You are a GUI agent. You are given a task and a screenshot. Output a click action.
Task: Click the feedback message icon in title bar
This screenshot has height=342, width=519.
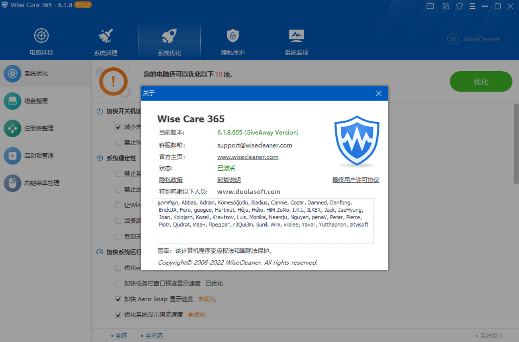tap(430, 6)
